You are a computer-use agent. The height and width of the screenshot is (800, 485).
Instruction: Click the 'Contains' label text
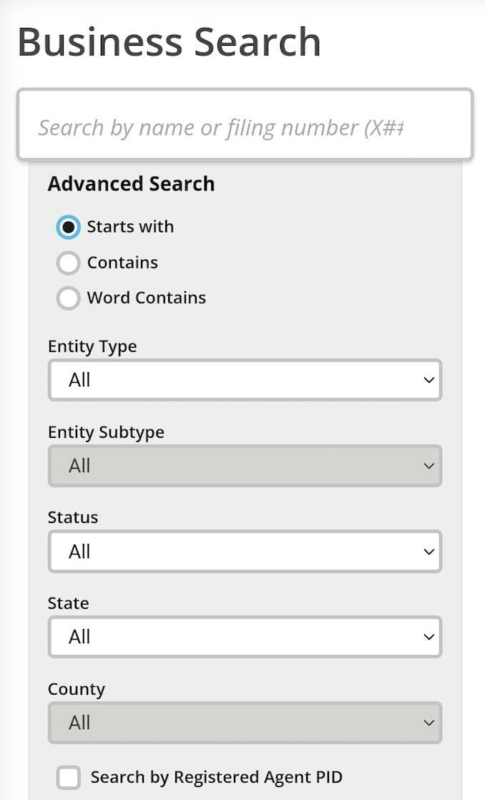click(122, 263)
